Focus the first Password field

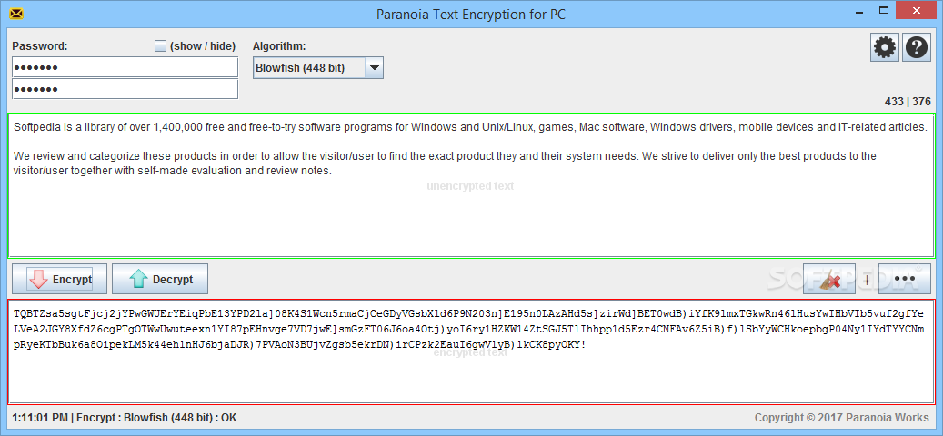(125, 67)
